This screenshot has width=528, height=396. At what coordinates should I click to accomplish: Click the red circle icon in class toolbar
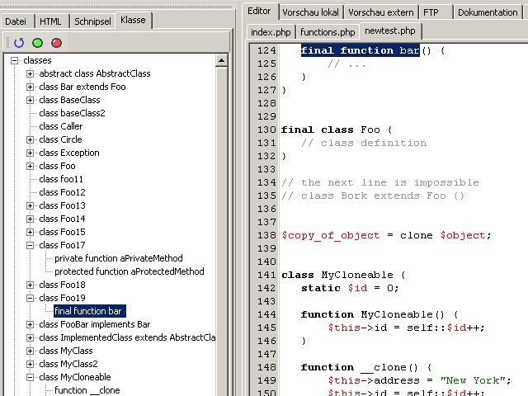click(56, 42)
